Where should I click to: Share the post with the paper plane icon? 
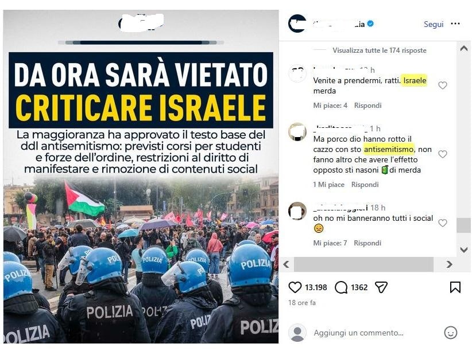coord(381,287)
